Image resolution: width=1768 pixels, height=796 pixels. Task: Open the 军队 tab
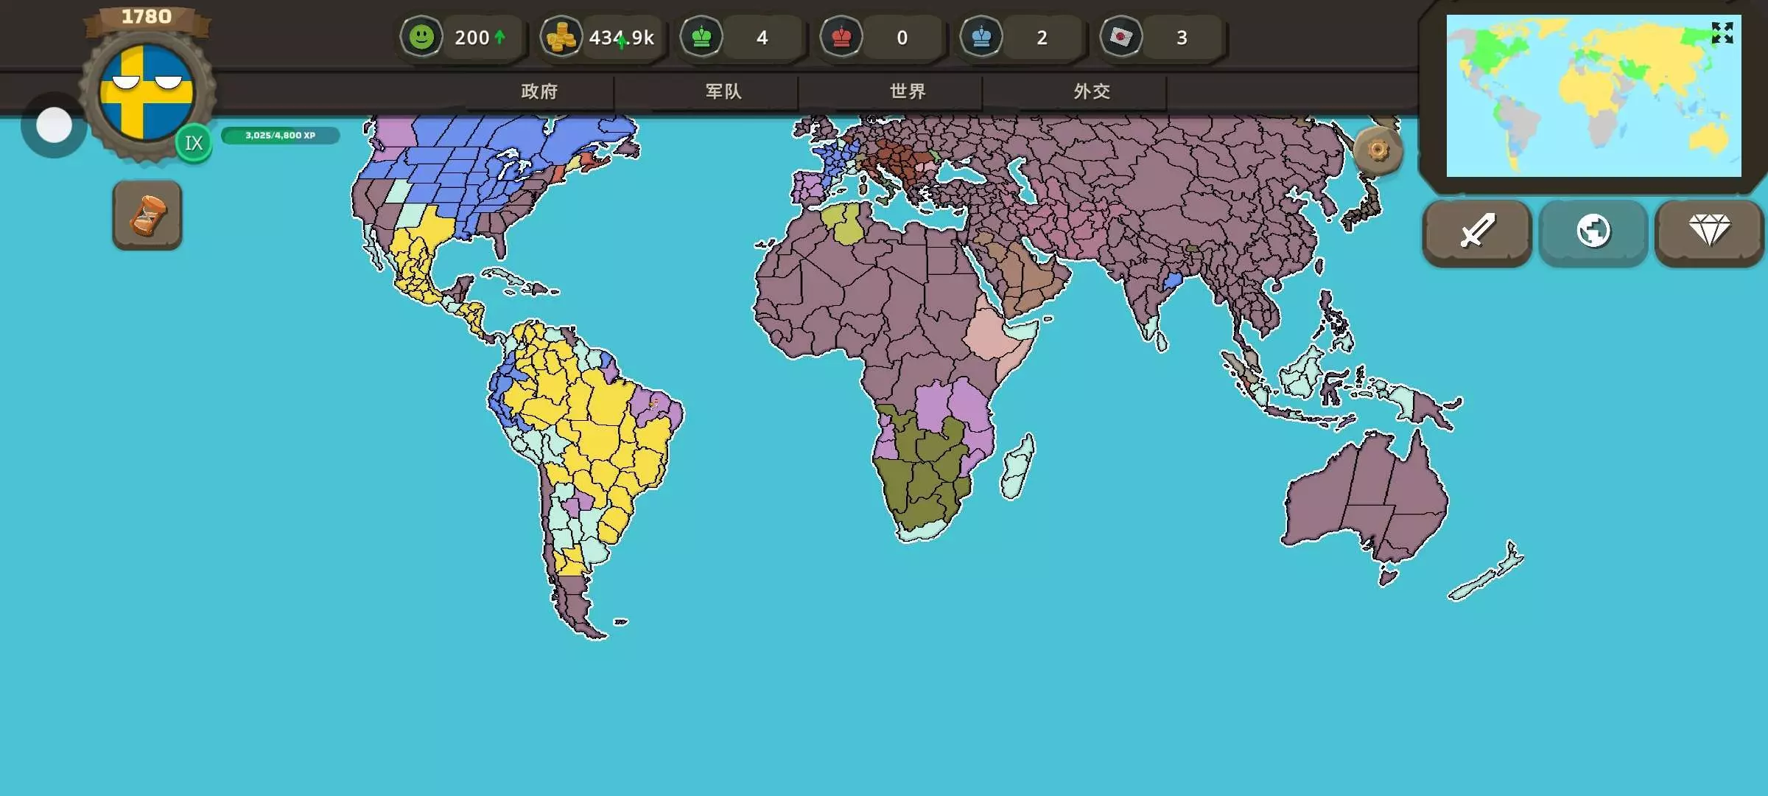[x=723, y=91]
